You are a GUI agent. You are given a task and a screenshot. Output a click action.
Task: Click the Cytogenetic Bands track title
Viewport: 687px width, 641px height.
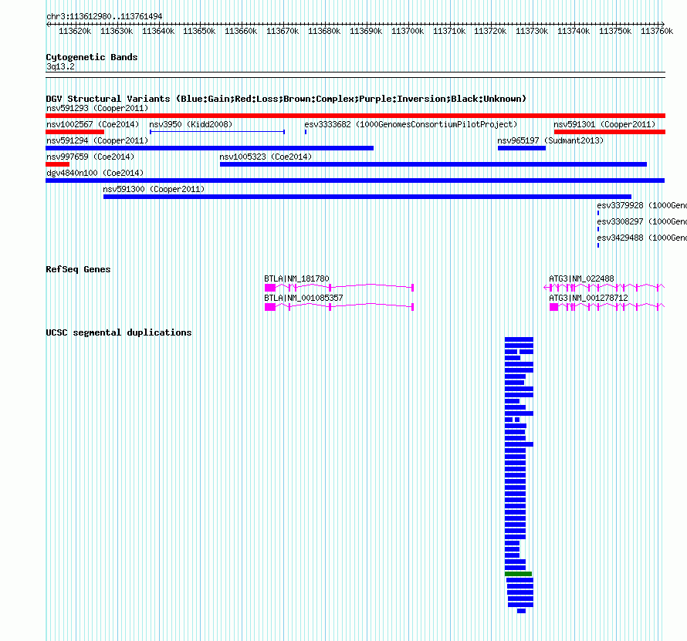[x=92, y=57]
